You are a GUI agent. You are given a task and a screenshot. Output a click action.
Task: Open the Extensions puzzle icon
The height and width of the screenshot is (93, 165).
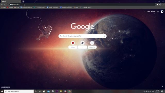click(158, 5)
